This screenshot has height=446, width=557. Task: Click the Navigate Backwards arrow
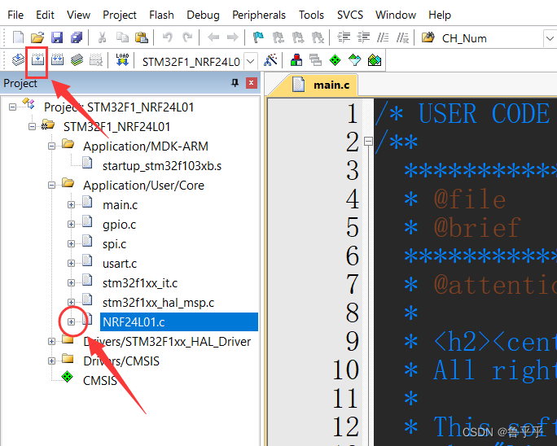coord(213,37)
